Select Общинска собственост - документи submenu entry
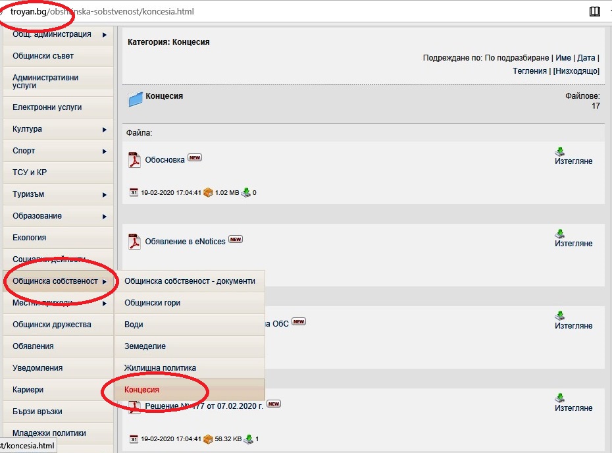Viewport: 612px width, 453px height. (190, 281)
